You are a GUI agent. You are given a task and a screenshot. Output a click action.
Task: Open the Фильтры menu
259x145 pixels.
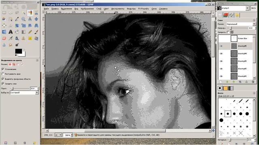tap(131, 9)
